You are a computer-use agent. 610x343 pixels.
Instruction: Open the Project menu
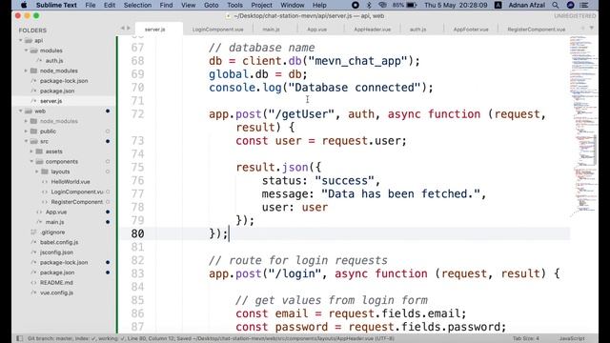(261, 5)
